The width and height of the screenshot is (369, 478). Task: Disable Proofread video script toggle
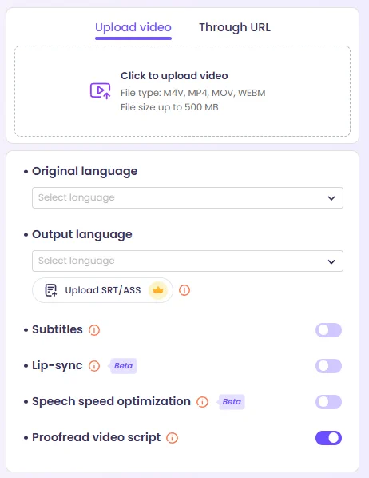coord(328,438)
